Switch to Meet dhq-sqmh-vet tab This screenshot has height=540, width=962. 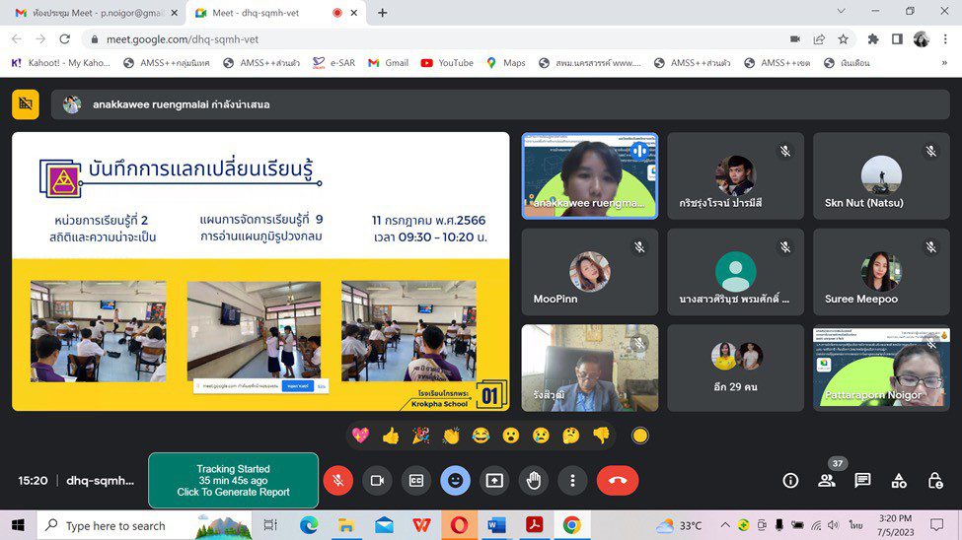(275, 13)
